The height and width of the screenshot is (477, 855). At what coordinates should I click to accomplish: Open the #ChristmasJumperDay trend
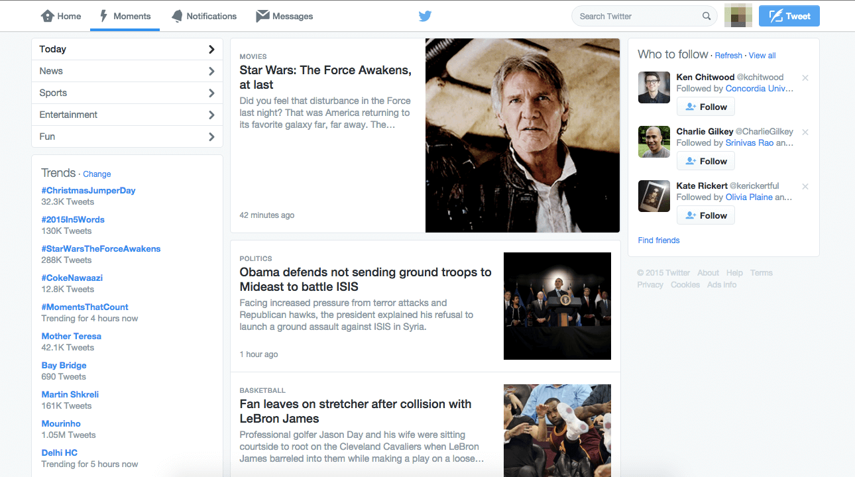click(x=88, y=191)
